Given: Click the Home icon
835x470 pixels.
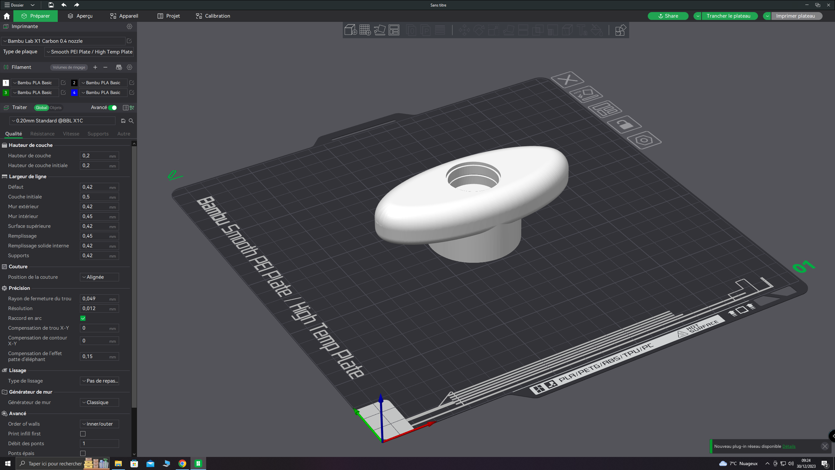Looking at the screenshot, I should 7,16.
